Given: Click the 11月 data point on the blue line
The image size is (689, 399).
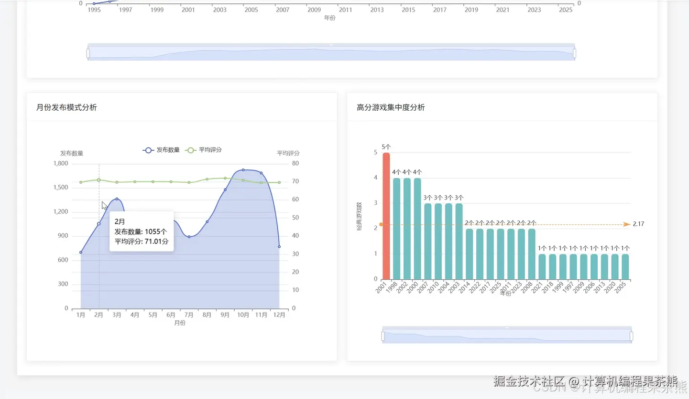Looking at the screenshot, I should click(261, 173).
